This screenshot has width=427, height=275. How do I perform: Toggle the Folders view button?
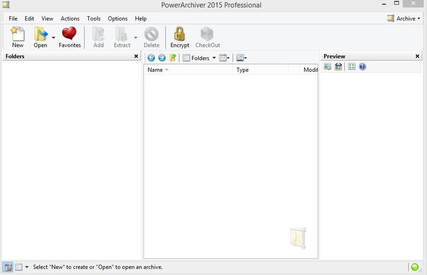[x=196, y=58]
